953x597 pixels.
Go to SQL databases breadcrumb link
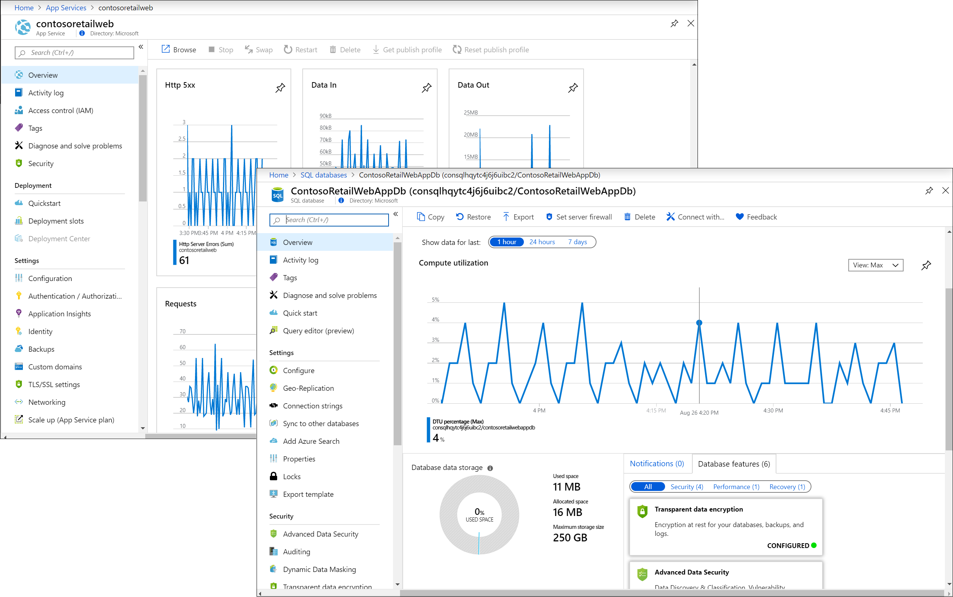[x=323, y=175]
